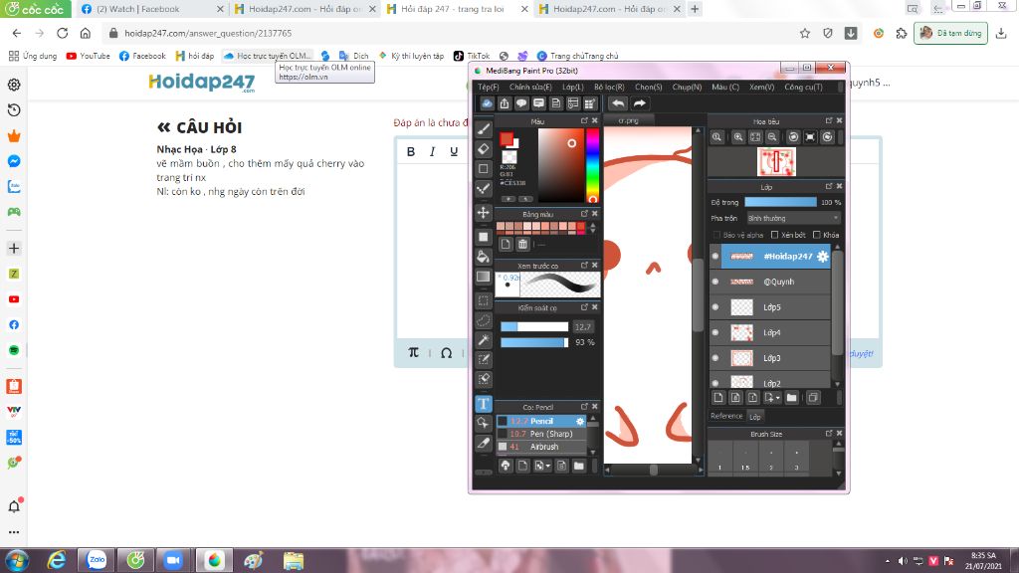Select the Lasso tool
The width and height of the screenshot is (1019, 573).
[x=483, y=320]
